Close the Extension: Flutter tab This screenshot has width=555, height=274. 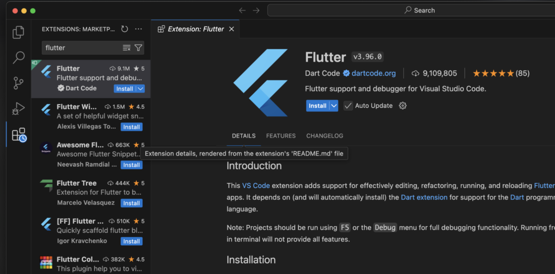(231, 29)
